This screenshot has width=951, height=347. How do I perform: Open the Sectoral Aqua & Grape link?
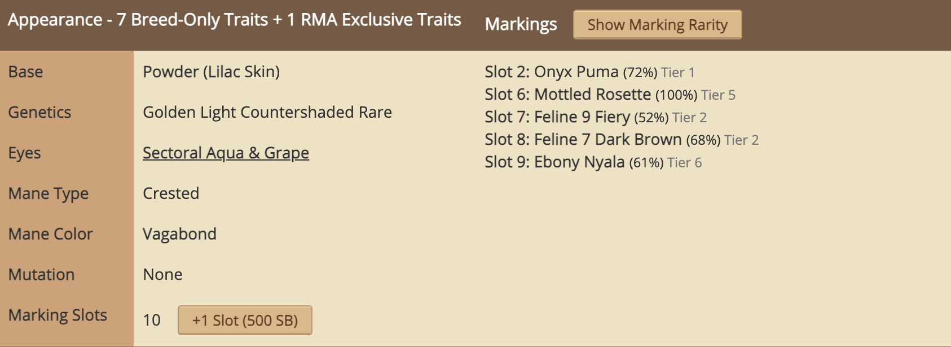[226, 153]
